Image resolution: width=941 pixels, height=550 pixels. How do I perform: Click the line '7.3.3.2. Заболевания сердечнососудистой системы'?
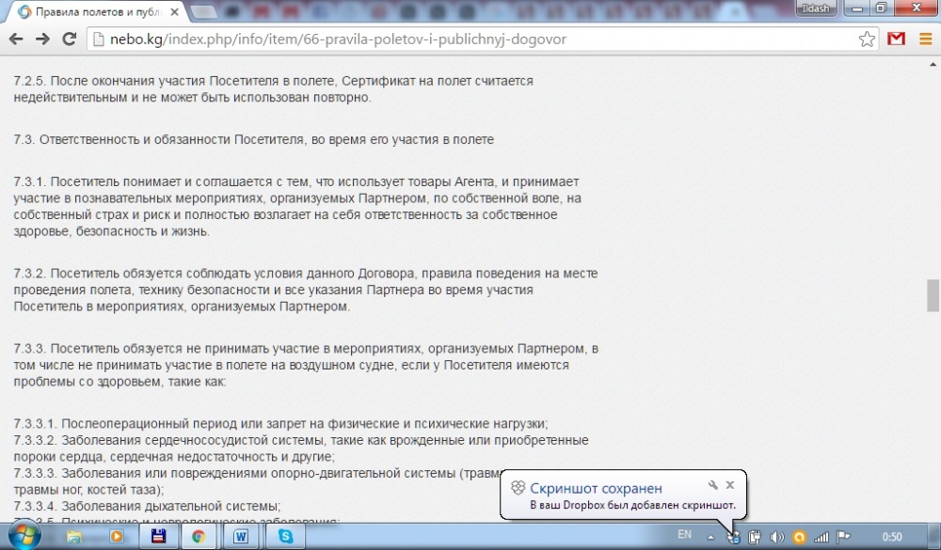point(301,448)
